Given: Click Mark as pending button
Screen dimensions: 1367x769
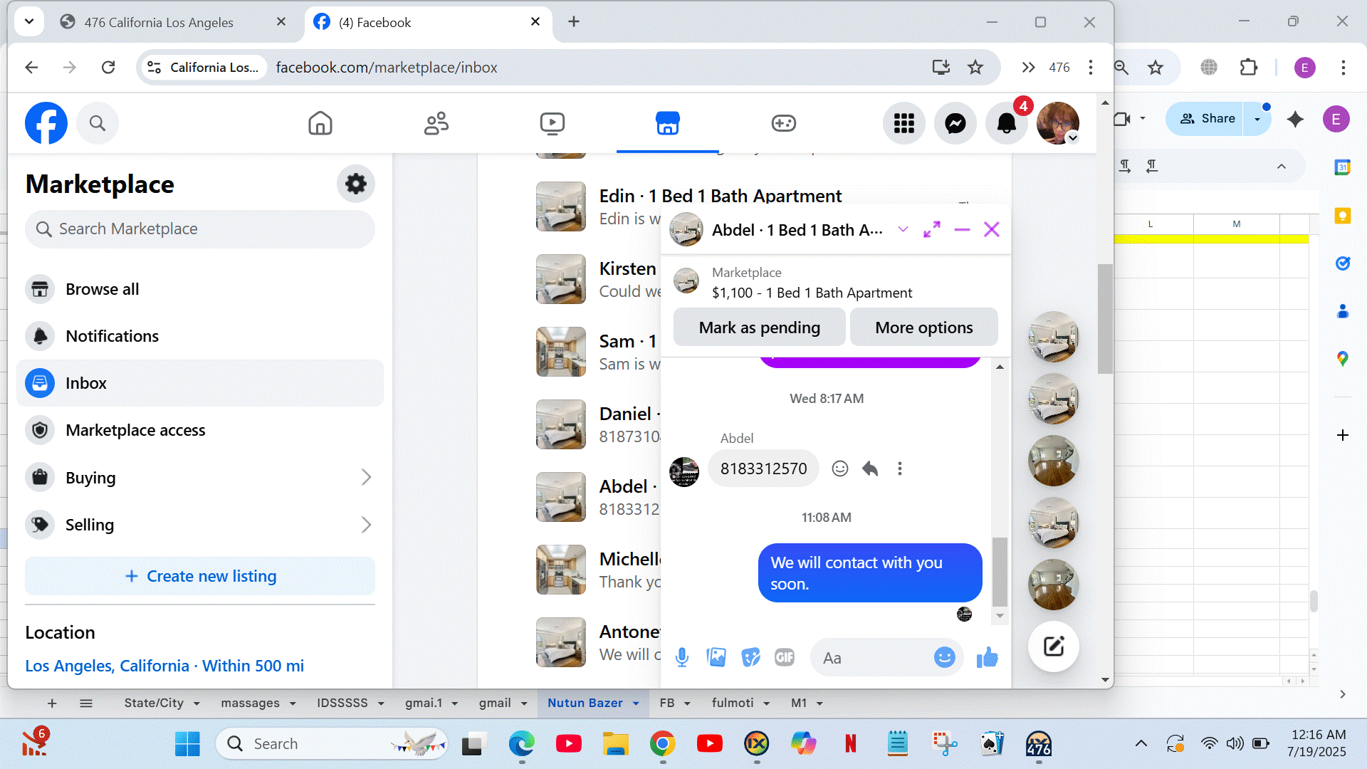Looking at the screenshot, I should coord(759,328).
